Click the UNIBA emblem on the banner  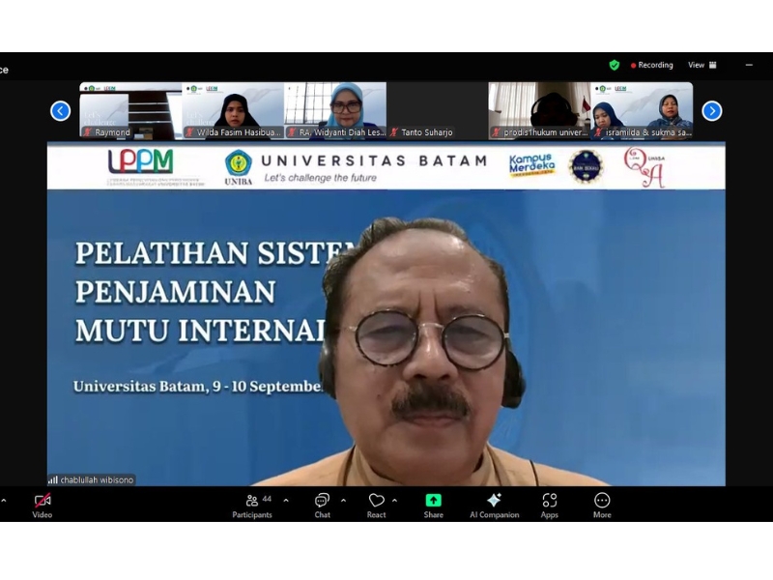click(239, 167)
